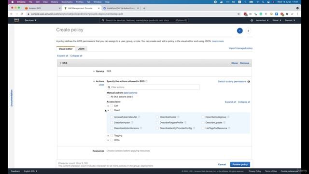Click the info icon beside DescribeAddonVersions
This screenshot has height=174, width=309.
141,128
